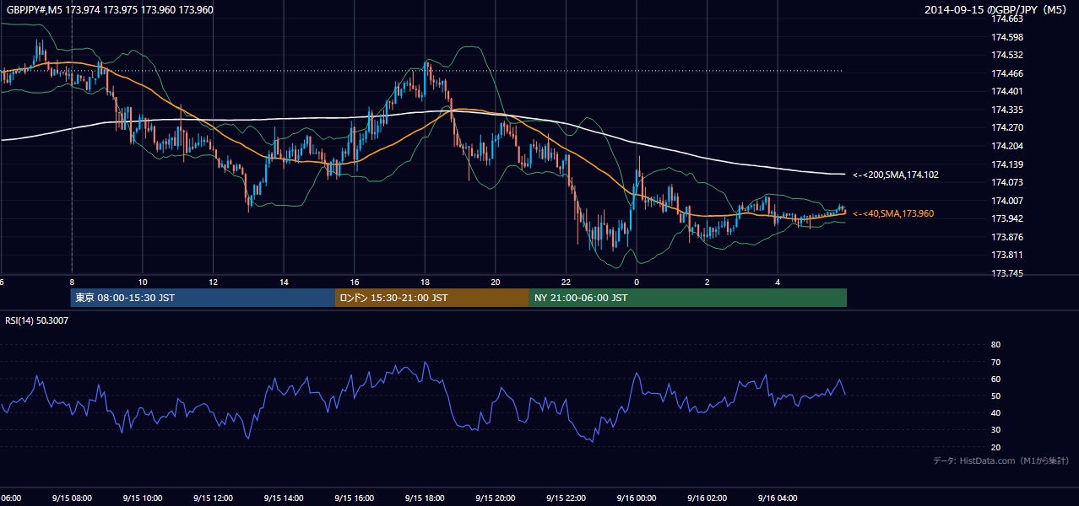Click the RSI 50 level label
The height and width of the screenshot is (506, 1079).
[995, 396]
